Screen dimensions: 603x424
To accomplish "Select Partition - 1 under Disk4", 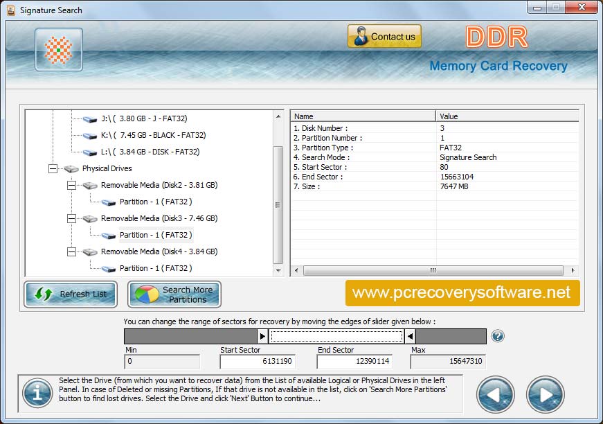I will point(156,268).
